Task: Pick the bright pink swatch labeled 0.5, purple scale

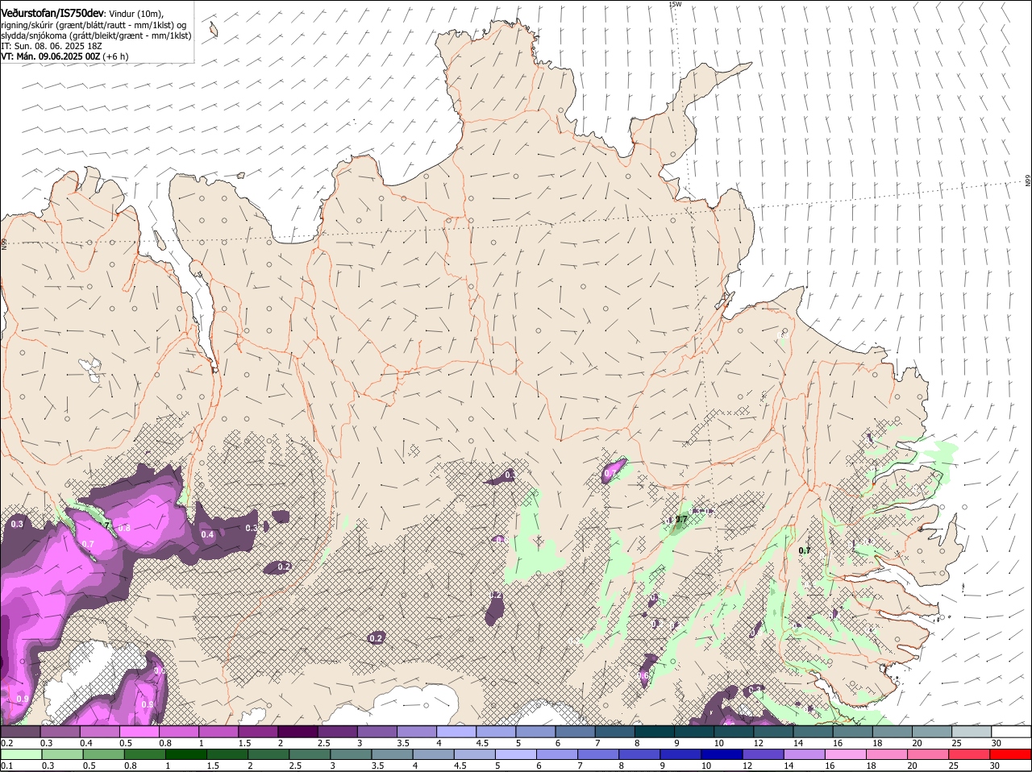Action: pos(140,732)
